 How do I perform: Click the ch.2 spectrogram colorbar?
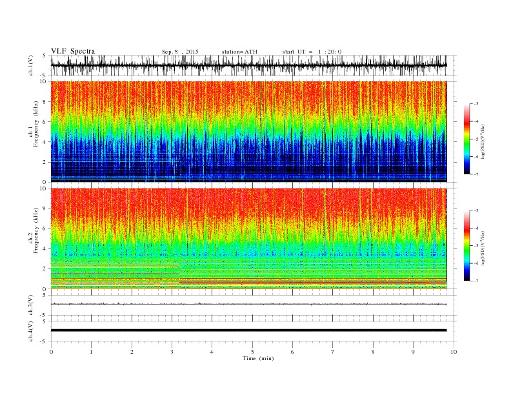click(466, 246)
